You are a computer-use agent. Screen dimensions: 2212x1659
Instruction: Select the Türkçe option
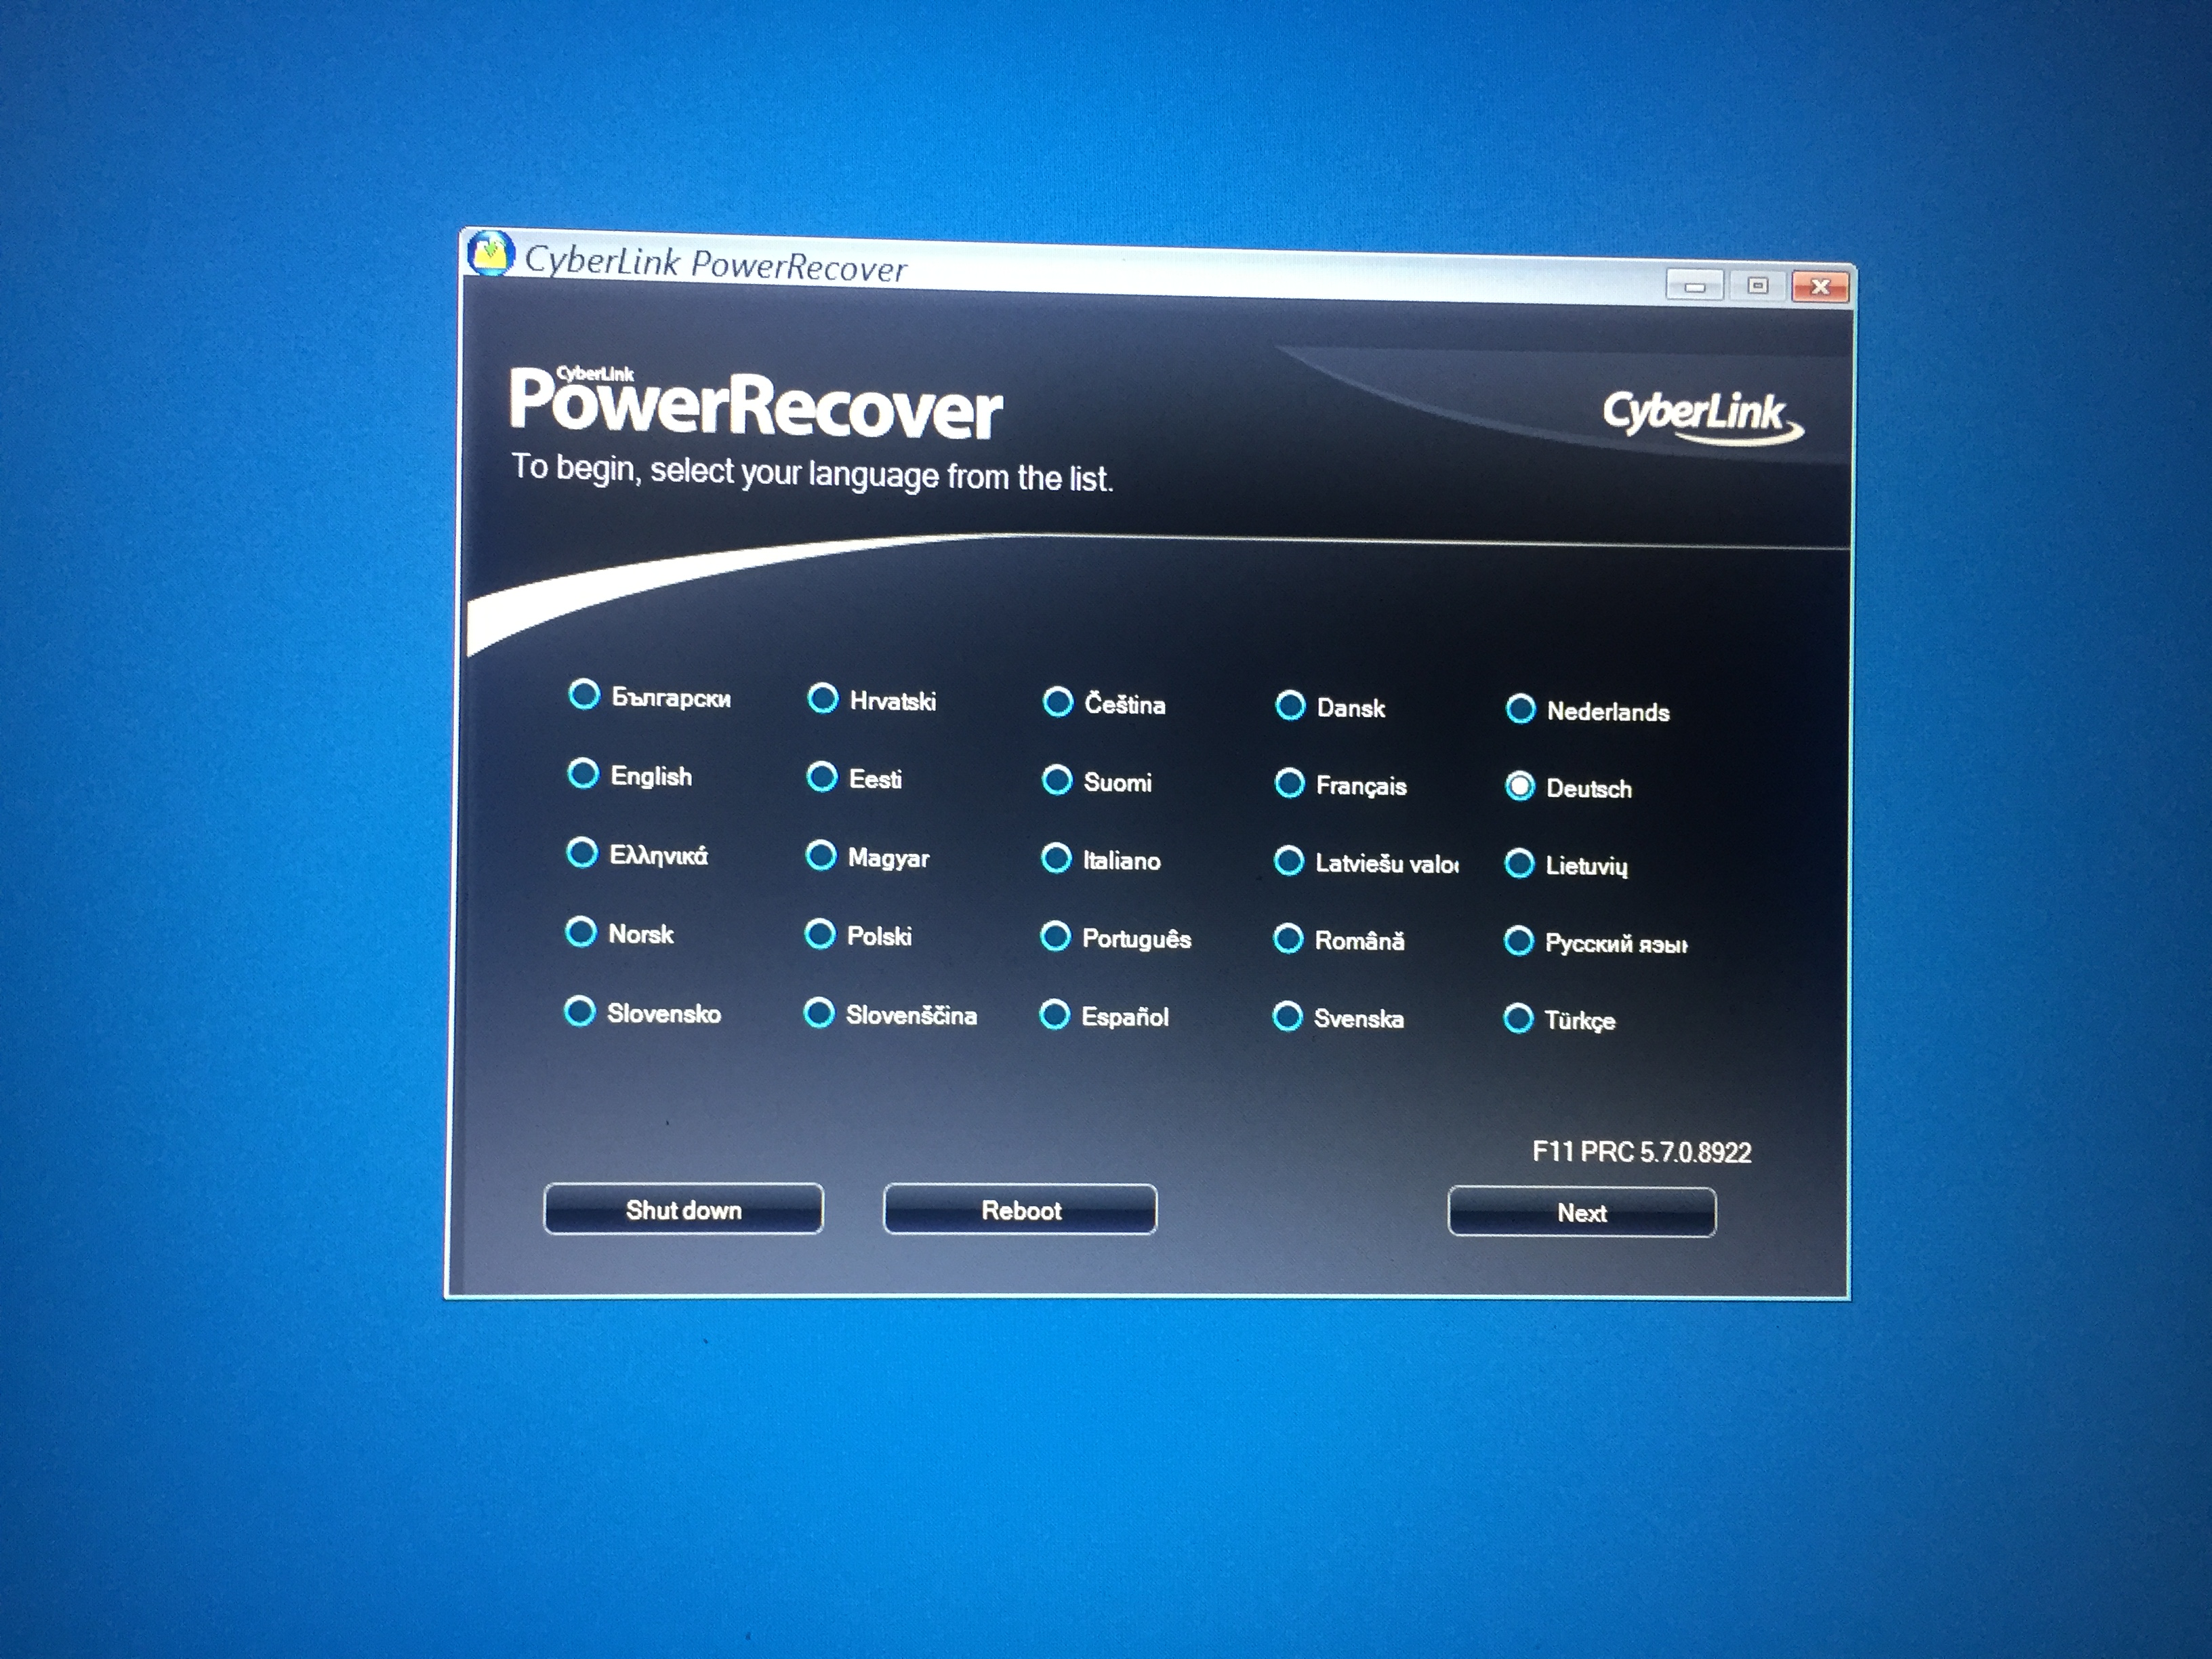point(1518,1019)
